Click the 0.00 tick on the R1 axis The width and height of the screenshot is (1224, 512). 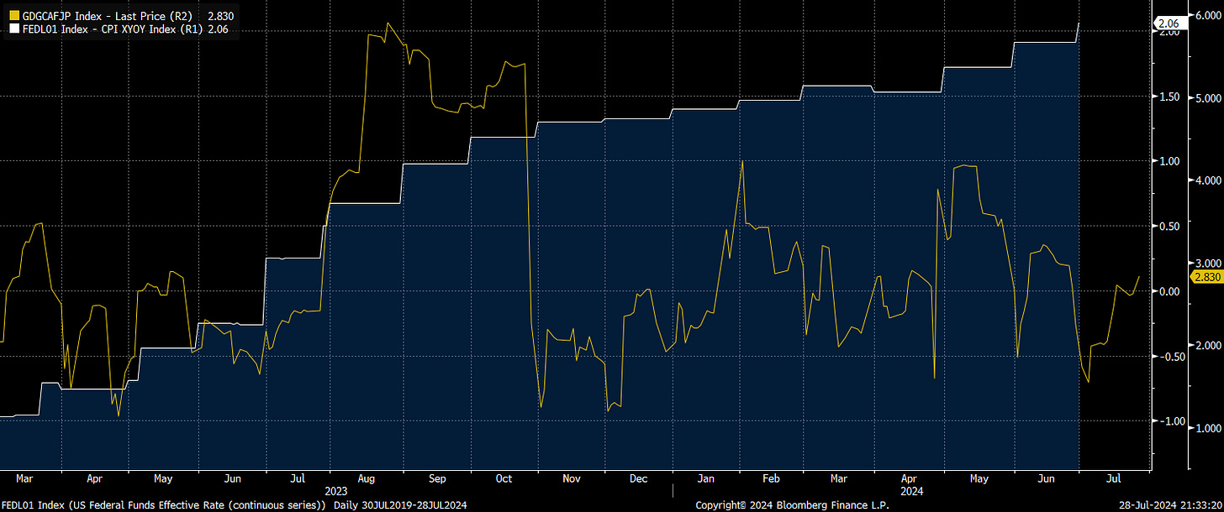[1169, 291]
